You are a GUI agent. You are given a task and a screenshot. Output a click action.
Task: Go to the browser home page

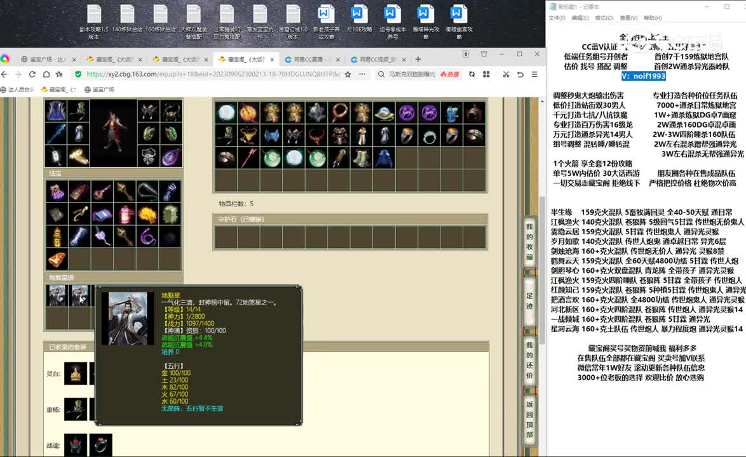click(46, 74)
